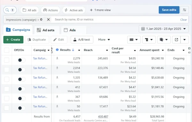Open the Results column dropdown arrow
This screenshot has width=192, height=122.
pyautogui.click(x=79, y=50)
